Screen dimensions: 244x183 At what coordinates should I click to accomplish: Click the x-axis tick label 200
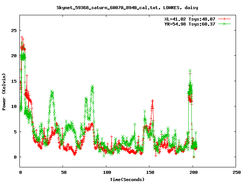click(193, 172)
